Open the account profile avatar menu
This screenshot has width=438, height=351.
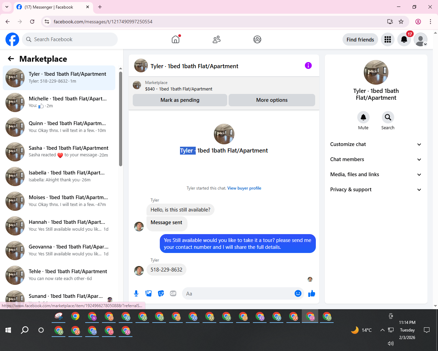[x=421, y=39]
